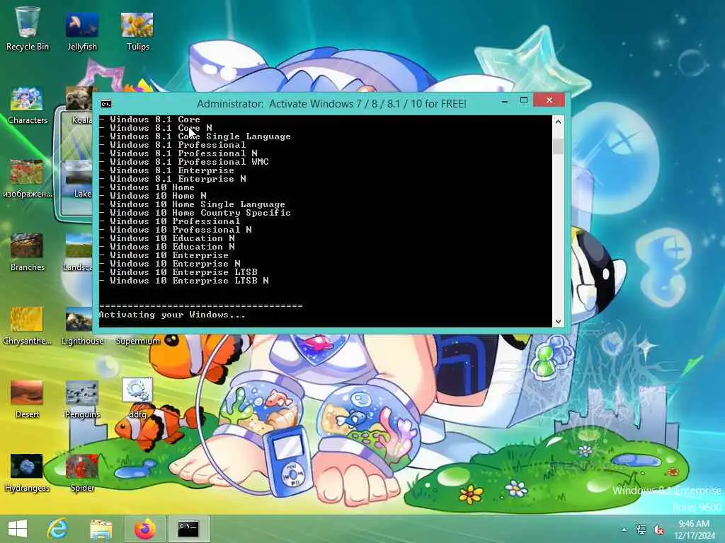Viewport: 725px width, 543px height.
Task: Click the 'Activating your Windows...' text
Action: 172,315
